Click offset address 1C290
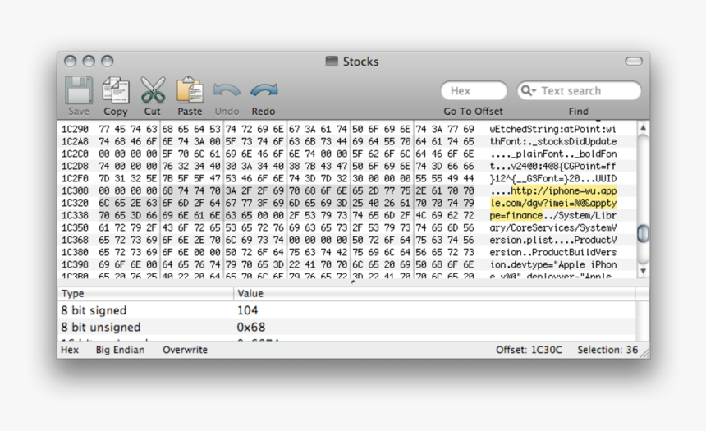 pyautogui.click(x=75, y=129)
